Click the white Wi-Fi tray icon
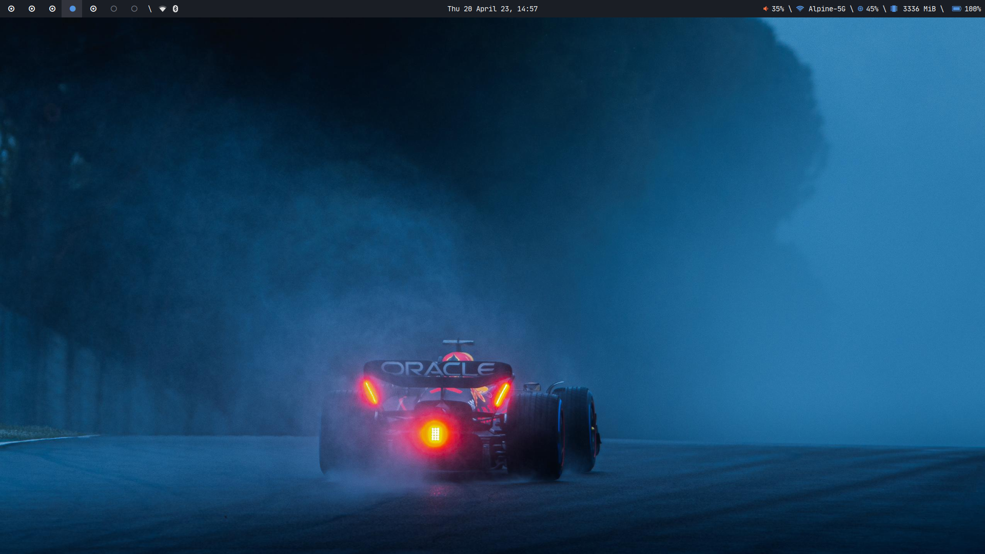The image size is (985, 554). coord(163,9)
